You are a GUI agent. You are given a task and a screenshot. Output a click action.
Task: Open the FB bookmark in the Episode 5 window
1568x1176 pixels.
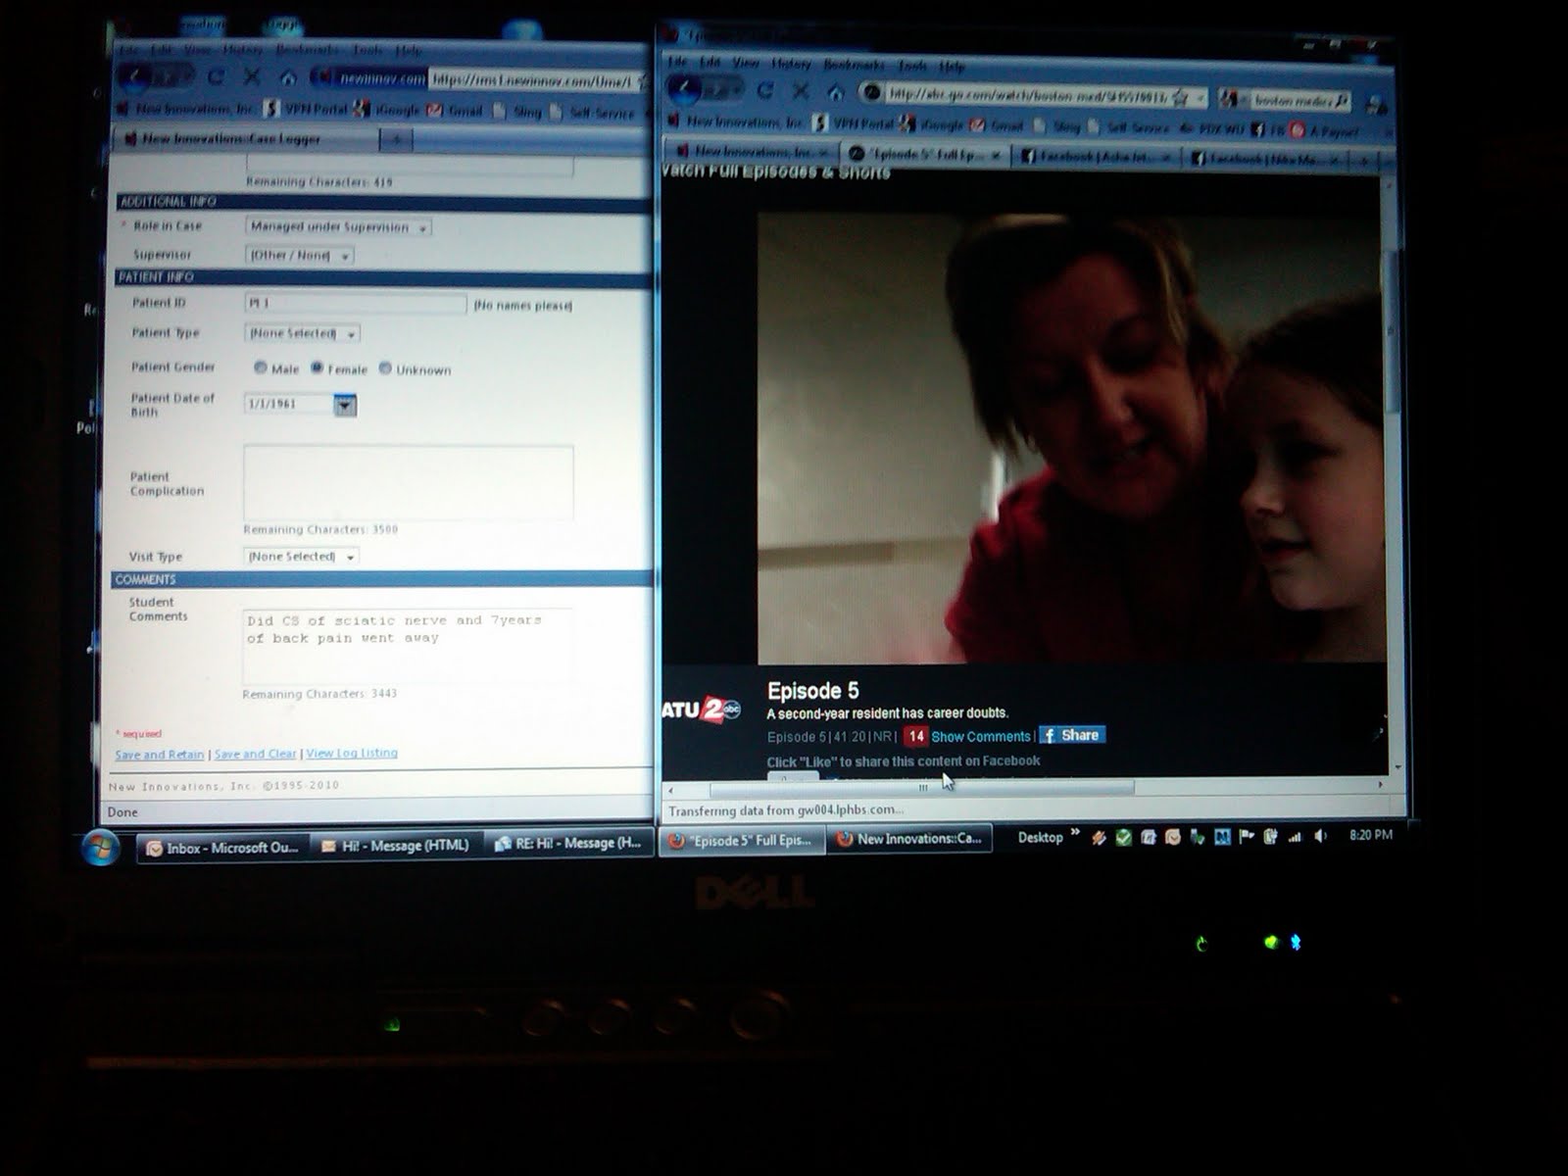pyautogui.click(x=1268, y=129)
